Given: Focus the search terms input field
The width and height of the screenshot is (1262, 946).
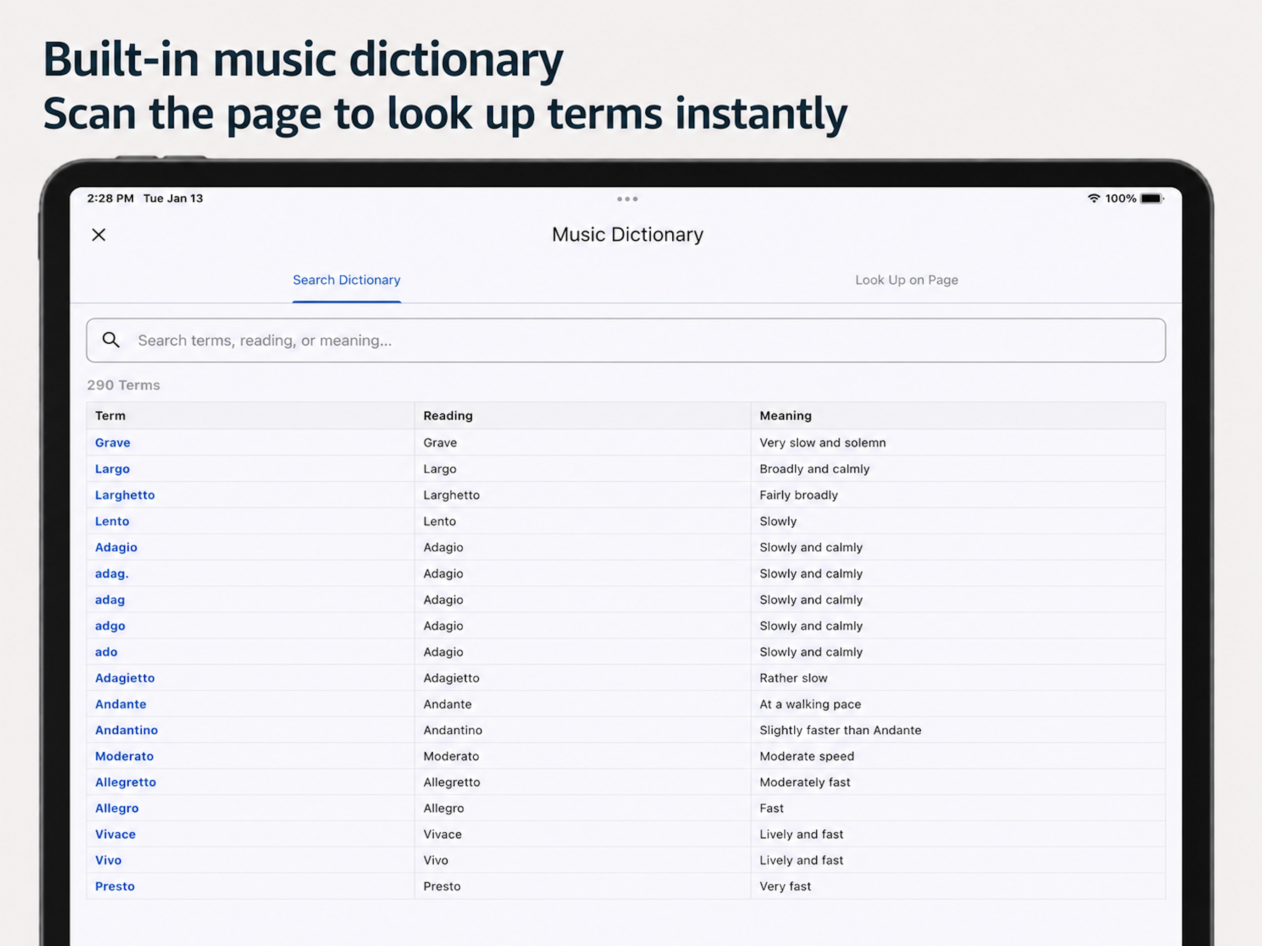Looking at the screenshot, I should [626, 341].
